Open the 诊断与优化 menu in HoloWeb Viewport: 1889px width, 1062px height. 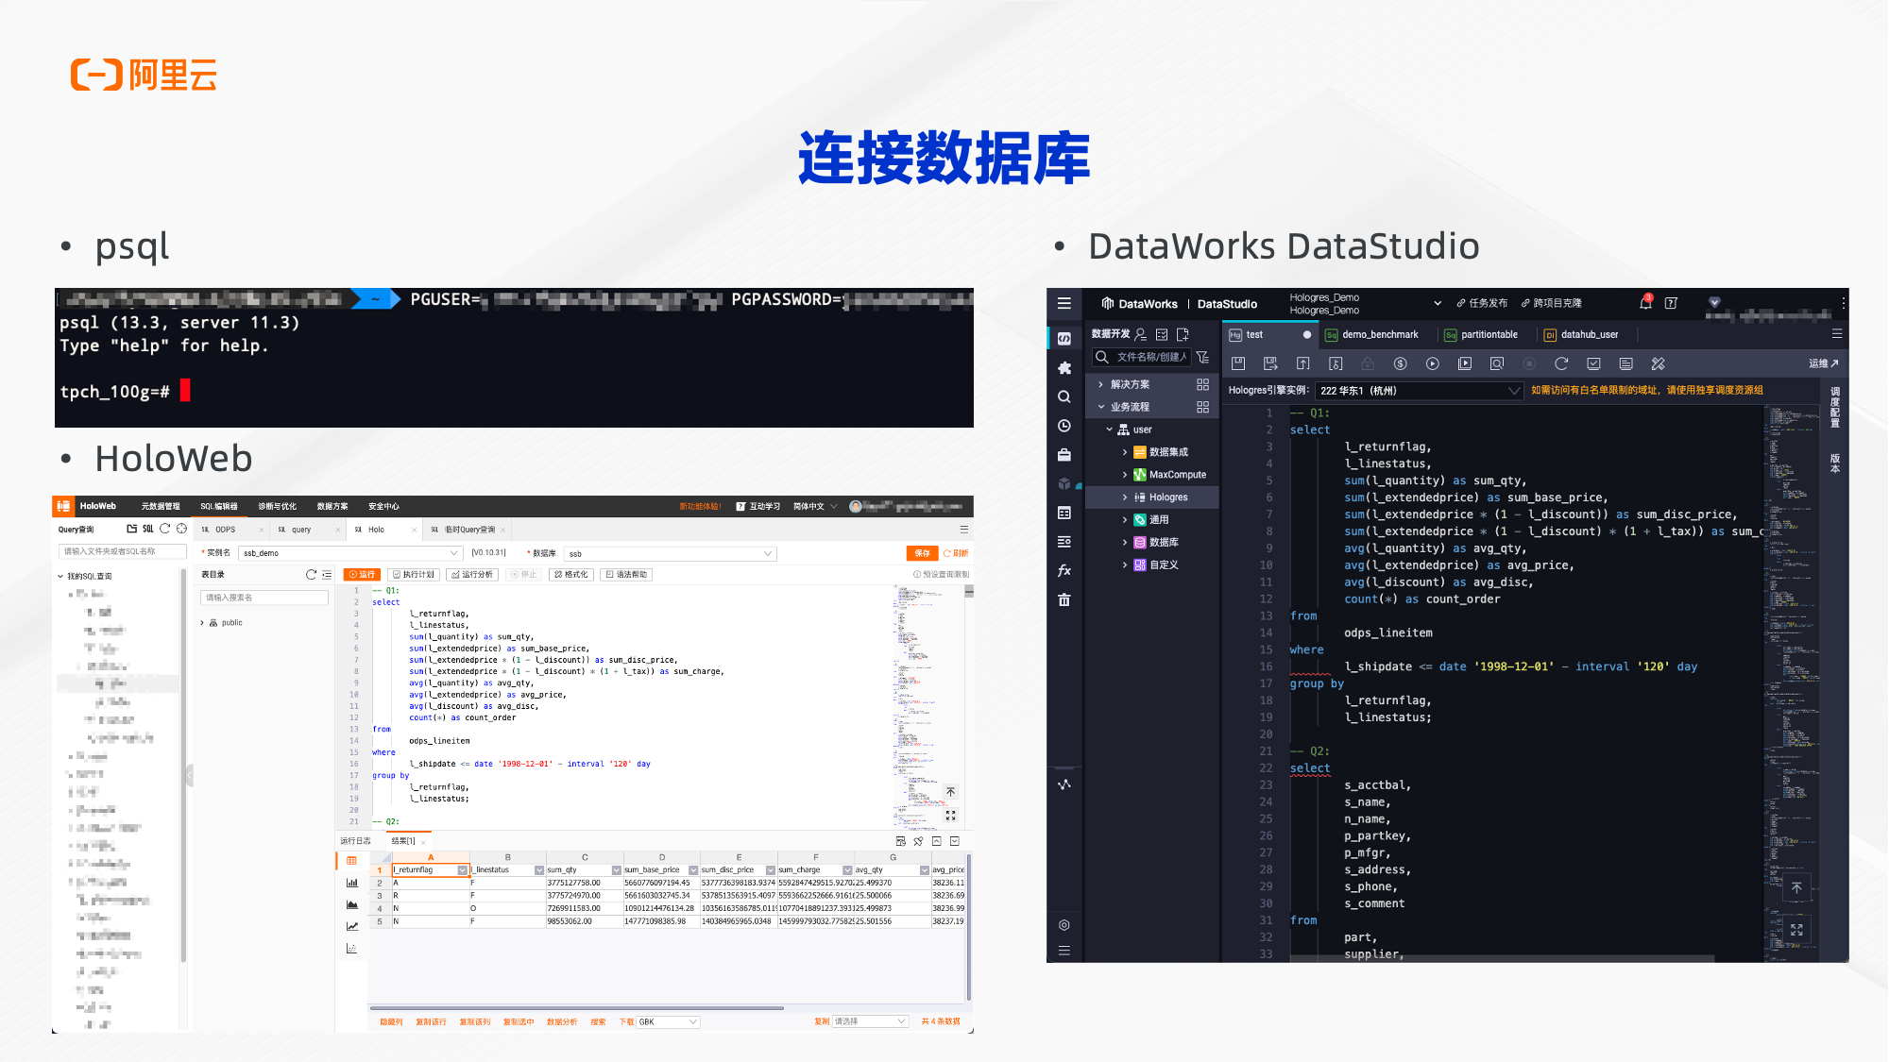click(277, 506)
